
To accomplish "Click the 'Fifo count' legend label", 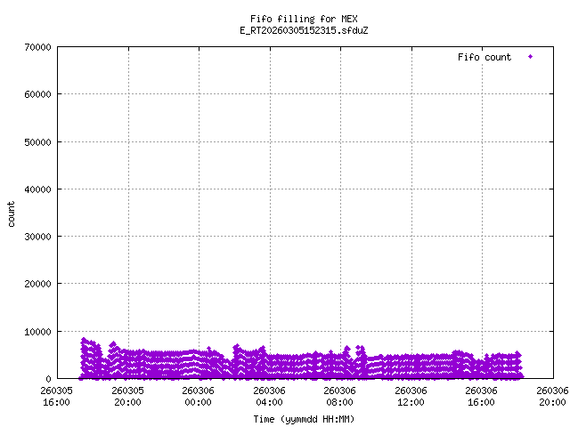I will pyautogui.click(x=484, y=57).
